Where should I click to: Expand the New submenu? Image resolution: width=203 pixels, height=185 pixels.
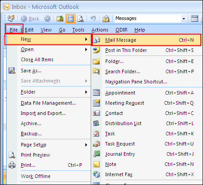click(x=48, y=39)
